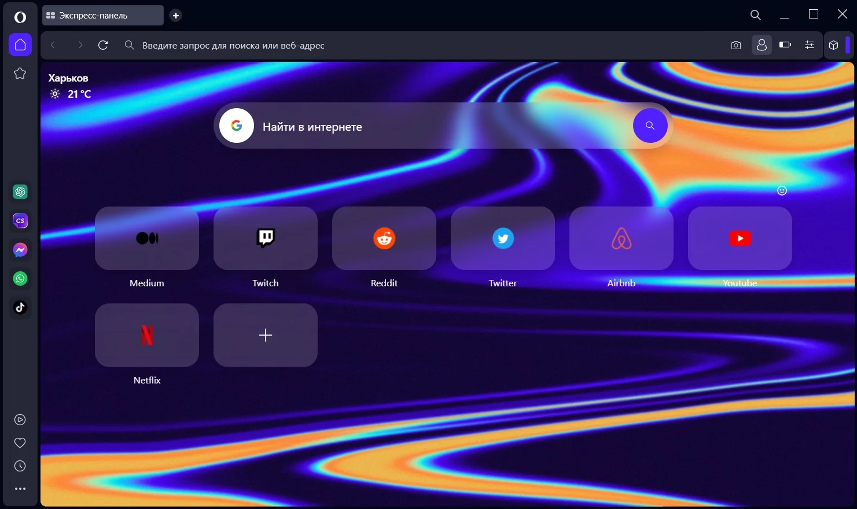Open the CS sidebar app icon
Viewport: 857px width, 509px height.
20,220
